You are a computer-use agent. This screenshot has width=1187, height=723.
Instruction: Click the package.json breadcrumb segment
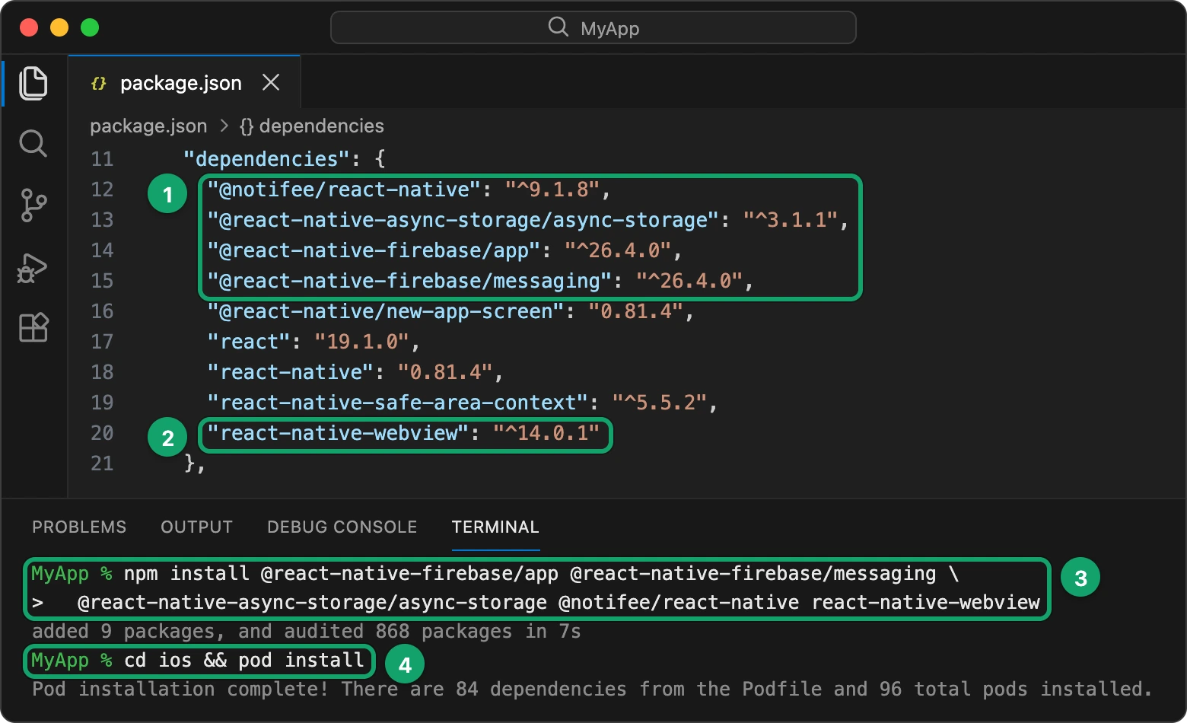(x=148, y=126)
